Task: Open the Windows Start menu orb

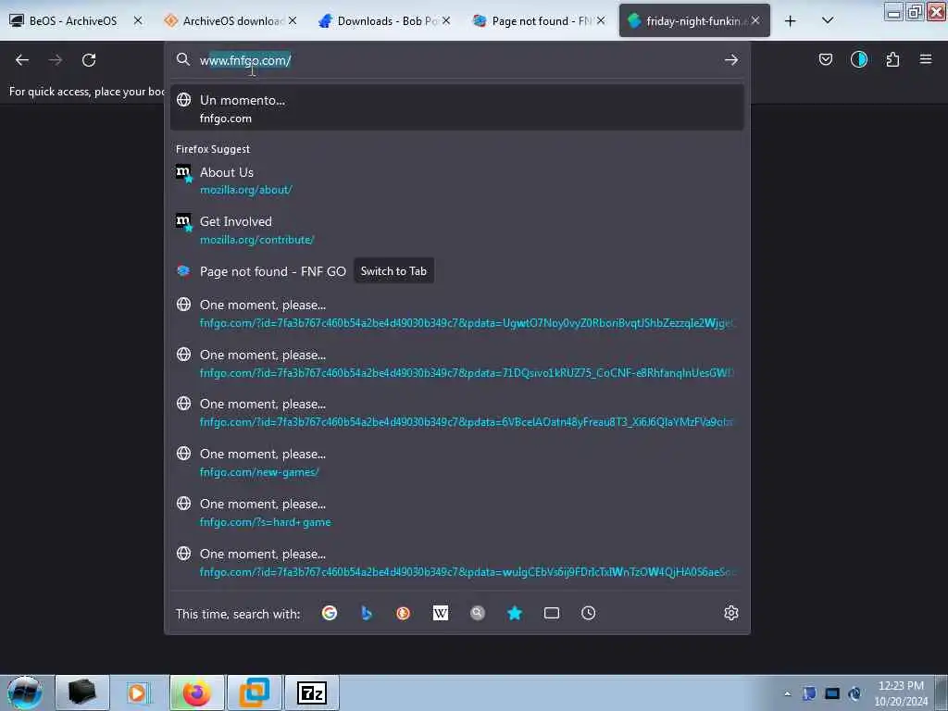Action: (x=25, y=692)
